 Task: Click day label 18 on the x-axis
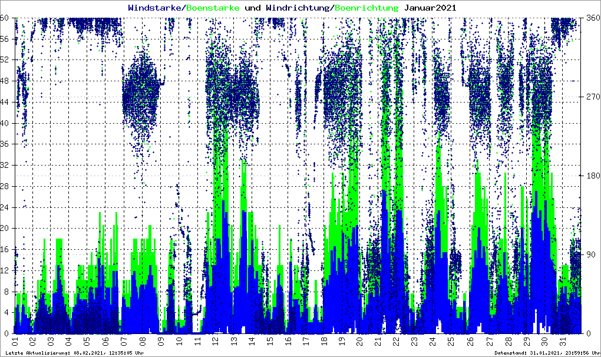pyautogui.click(x=325, y=341)
